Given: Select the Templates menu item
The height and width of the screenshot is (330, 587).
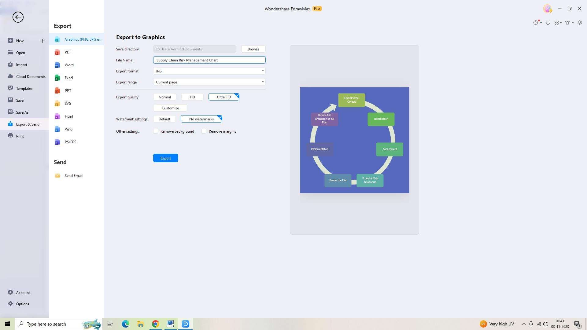Looking at the screenshot, I should coord(24,88).
